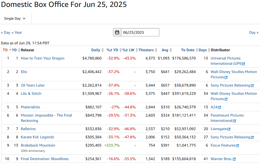
Task: Select Ballerina theater count 2,537
Action: click(x=150, y=129)
